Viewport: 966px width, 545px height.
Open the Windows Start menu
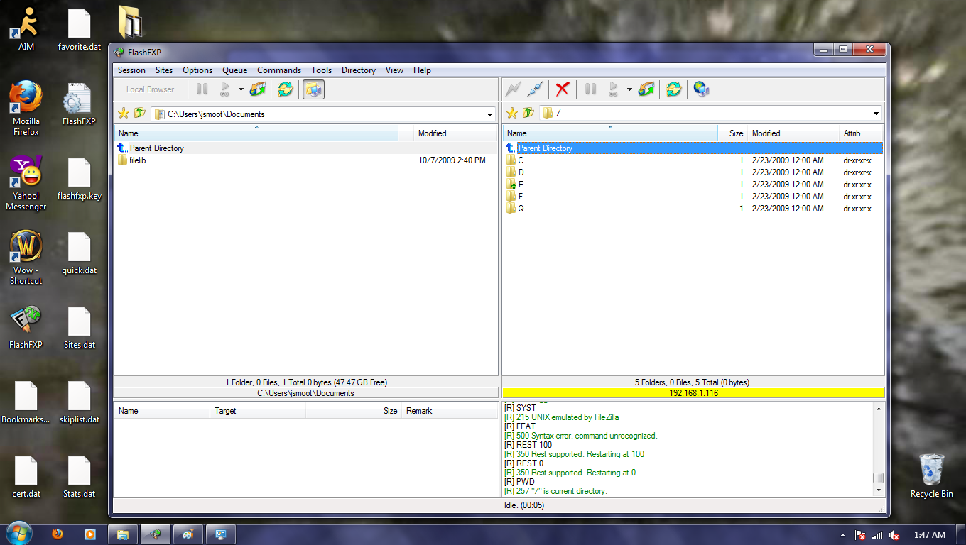[x=18, y=534]
